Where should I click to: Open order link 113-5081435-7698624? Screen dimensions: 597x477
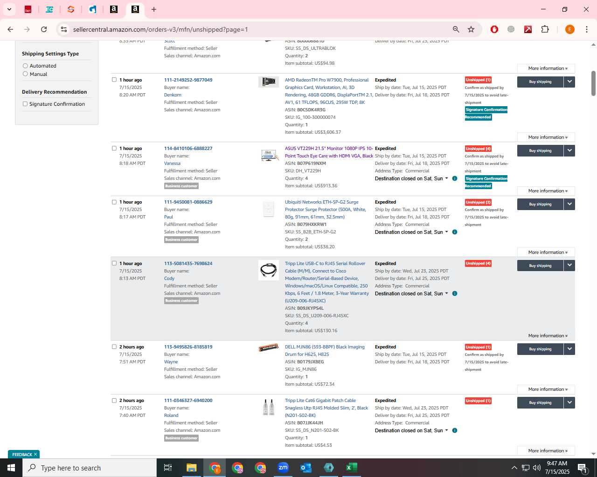tap(188, 263)
